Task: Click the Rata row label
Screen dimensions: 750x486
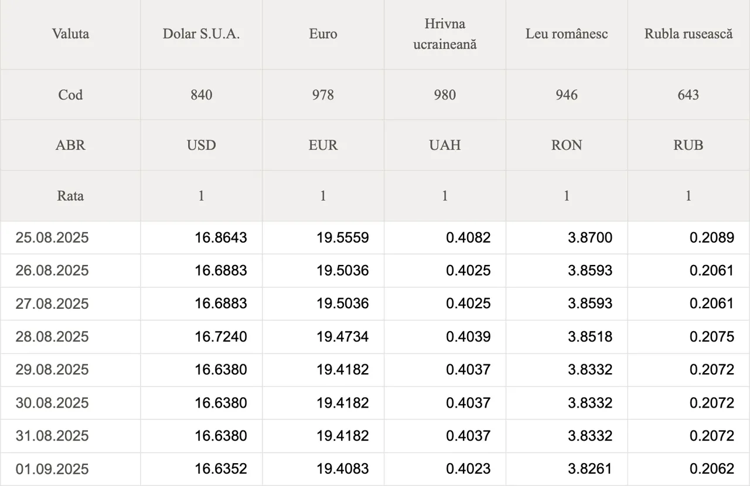Action: pyautogui.click(x=70, y=195)
